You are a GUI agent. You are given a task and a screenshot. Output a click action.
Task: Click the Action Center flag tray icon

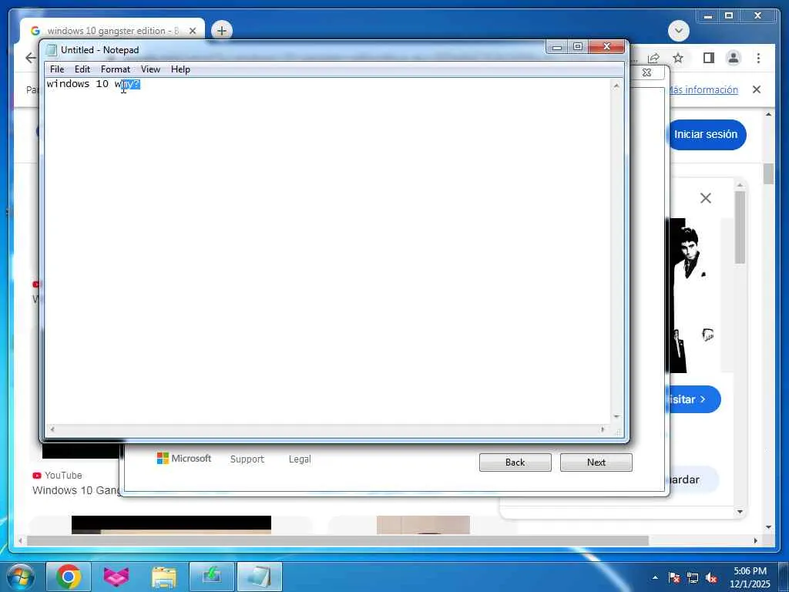[674, 577]
